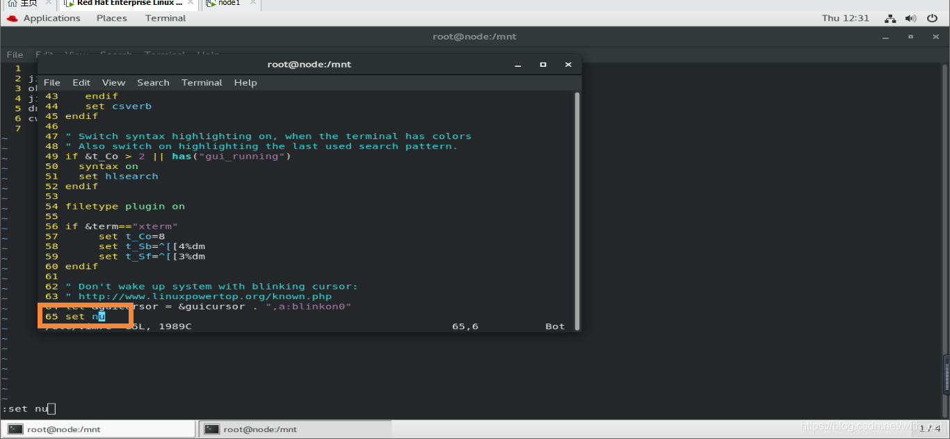This screenshot has width=950, height=439.
Task: Click the front terminal title bar
Action: [309, 65]
